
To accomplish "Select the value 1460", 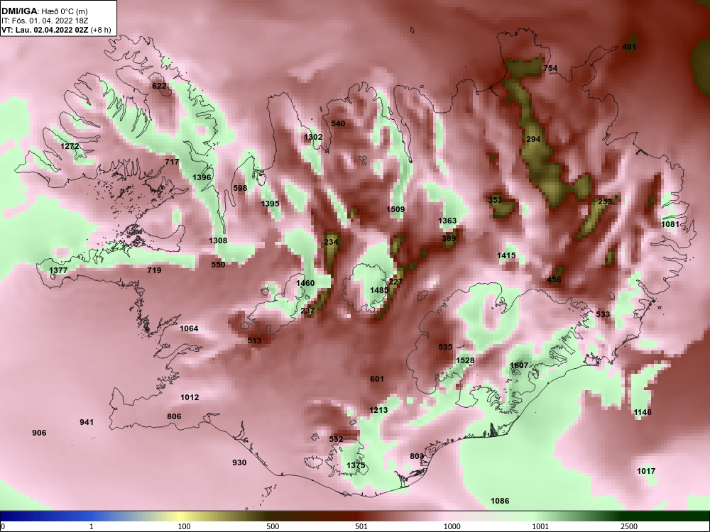I will point(305,284).
